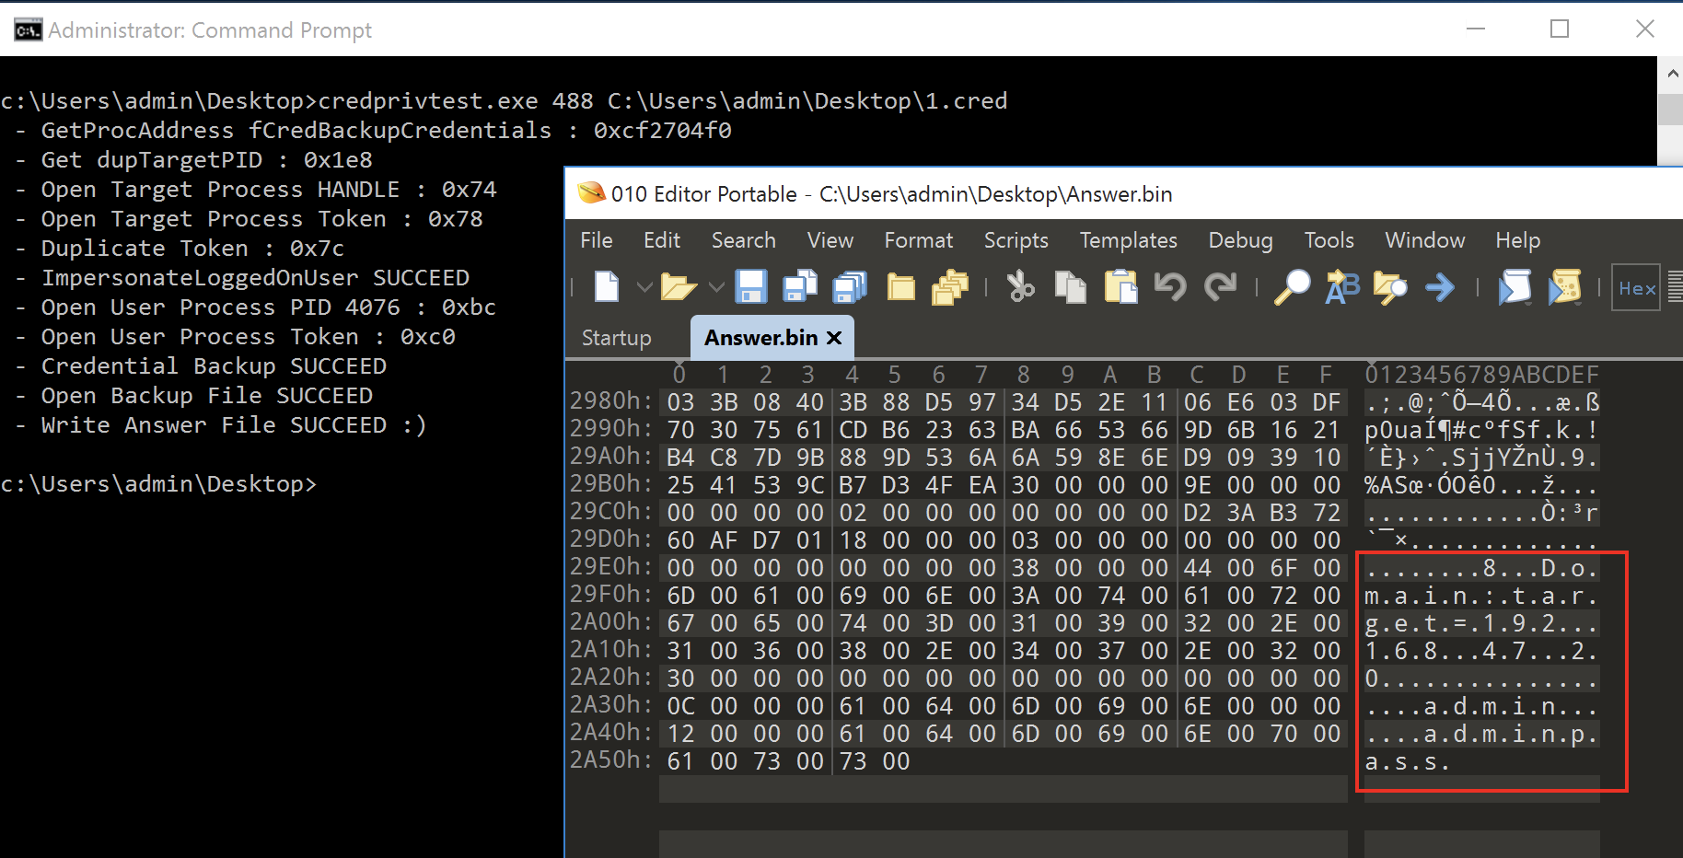Click the 'Credential Backup SUCCEED' line
The width and height of the screenshot is (1683, 858).
pyautogui.click(x=200, y=366)
